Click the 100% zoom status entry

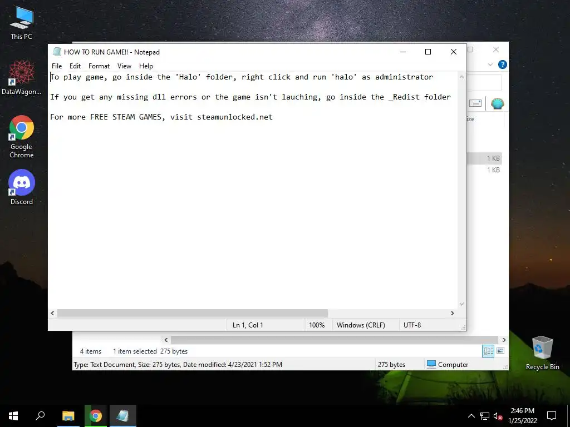(x=317, y=325)
